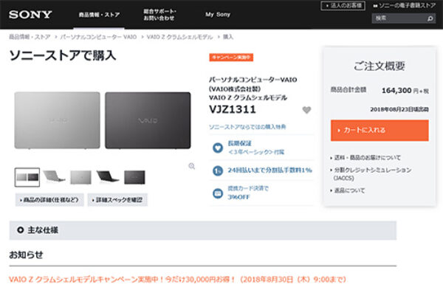Click the 法人のお客様 button
This screenshot has height=293, width=443.
click(343, 5)
